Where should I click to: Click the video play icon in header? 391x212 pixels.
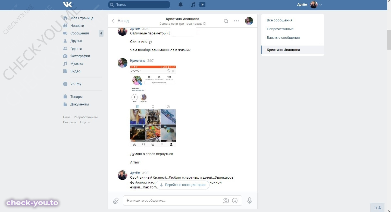(x=202, y=5)
